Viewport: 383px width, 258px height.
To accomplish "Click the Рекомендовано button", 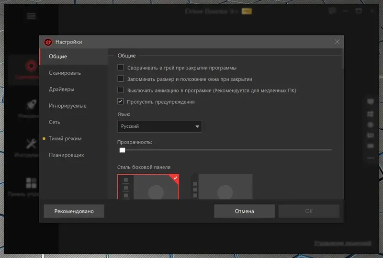I will [x=74, y=211].
